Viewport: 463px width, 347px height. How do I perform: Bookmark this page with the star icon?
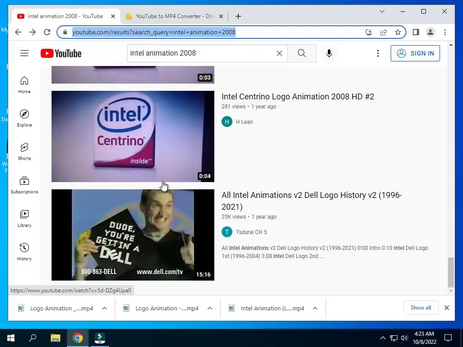coord(398,32)
